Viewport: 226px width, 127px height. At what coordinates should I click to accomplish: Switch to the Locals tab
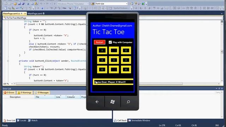point(22,121)
